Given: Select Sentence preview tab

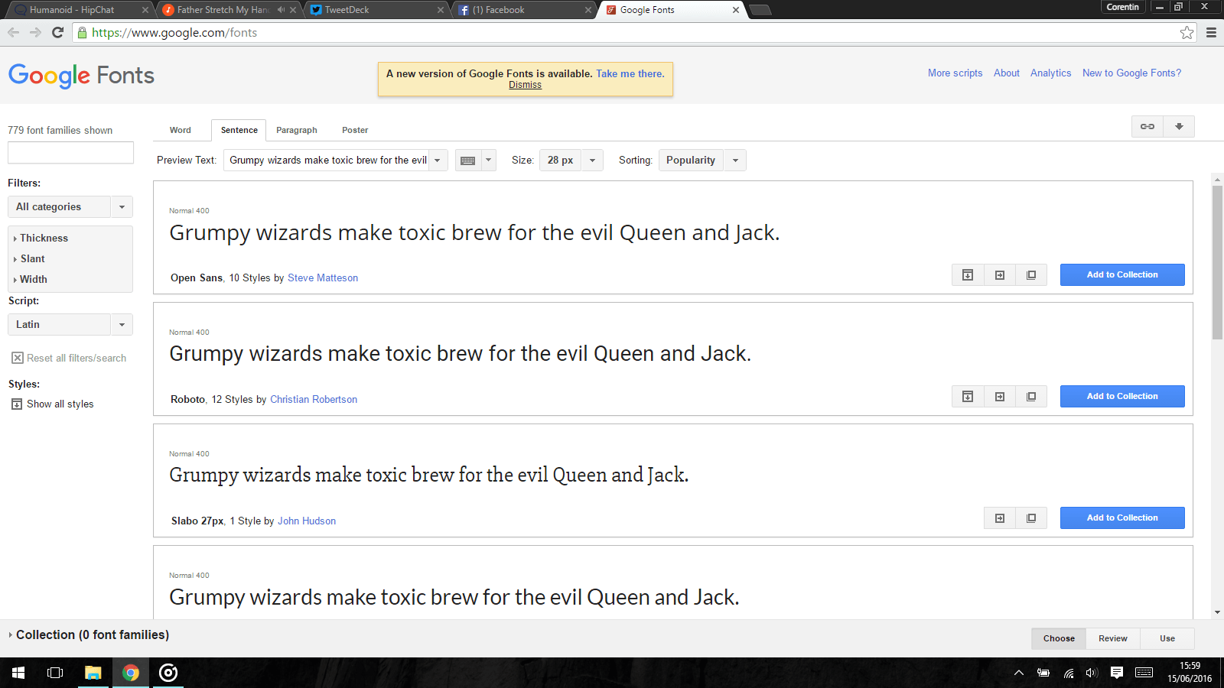Looking at the screenshot, I should [239, 130].
